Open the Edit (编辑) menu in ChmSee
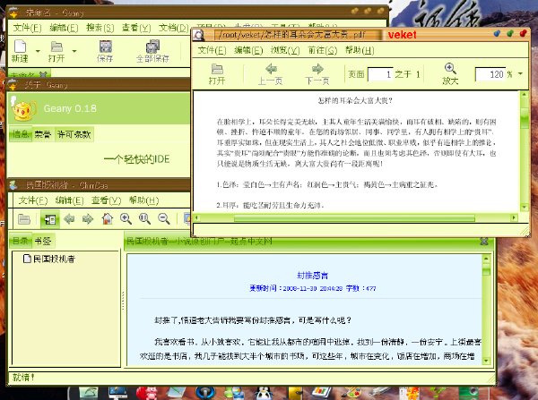Image resolution: width=538 pixels, height=400 pixels. tap(70, 200)
